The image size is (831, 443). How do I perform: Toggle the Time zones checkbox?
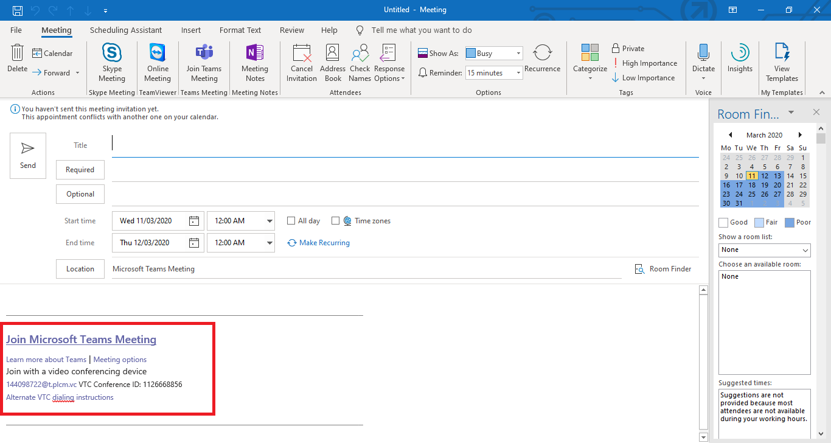(335, 221)
